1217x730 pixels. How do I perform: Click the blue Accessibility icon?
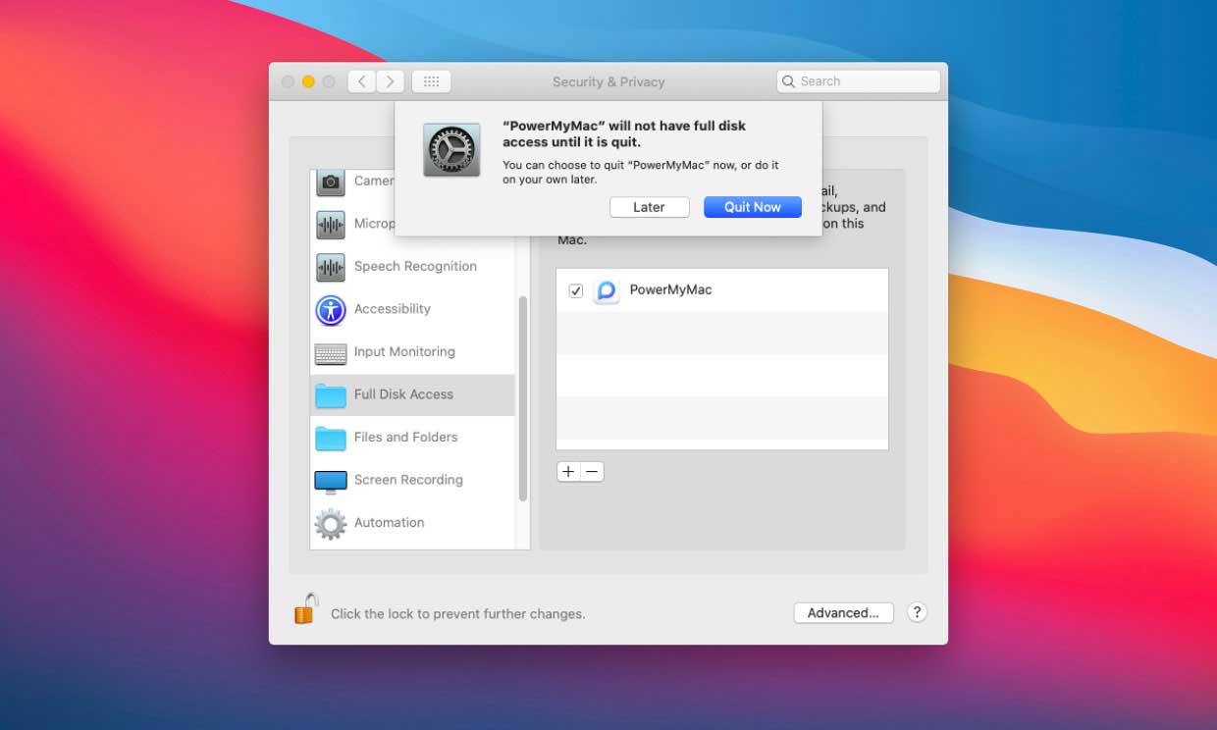(x=331, y=310)
